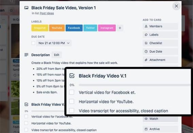Open Due Date clock option
193x133 pixels.
click(160, 52)
